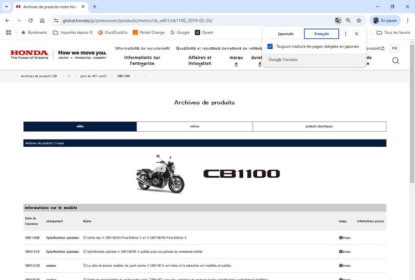Bookmark this page with the star icon

click(x=359, y=20)
